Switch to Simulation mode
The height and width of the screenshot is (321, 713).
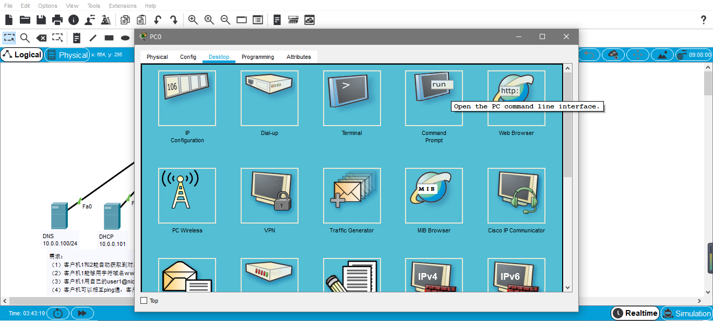[687, 313]
